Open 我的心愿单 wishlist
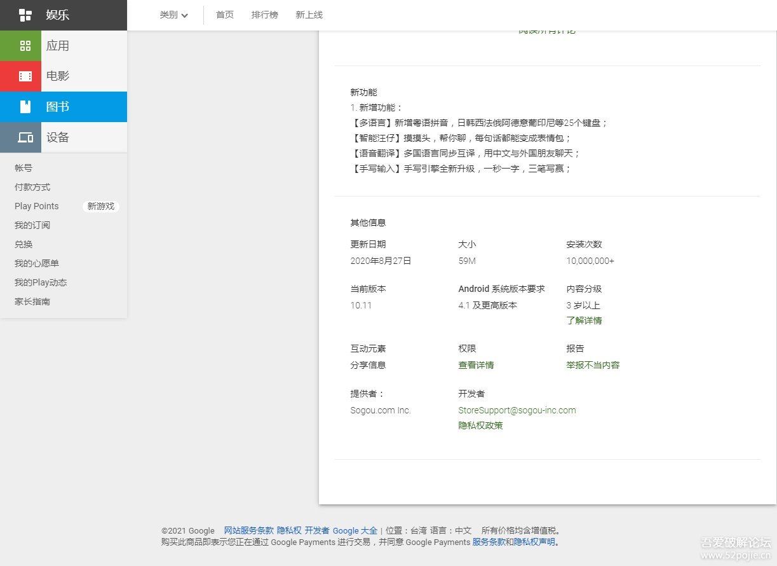 (37, 263)
